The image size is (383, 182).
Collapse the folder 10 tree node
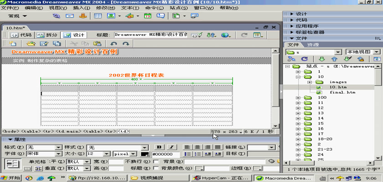298,77
